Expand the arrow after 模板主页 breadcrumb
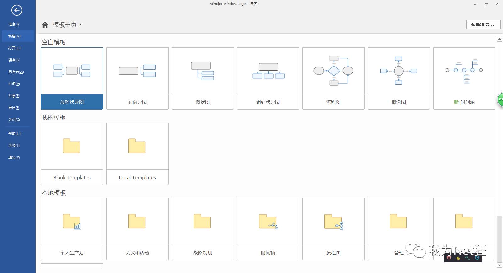Screen dimensions: 503x273 click(80, 24)
